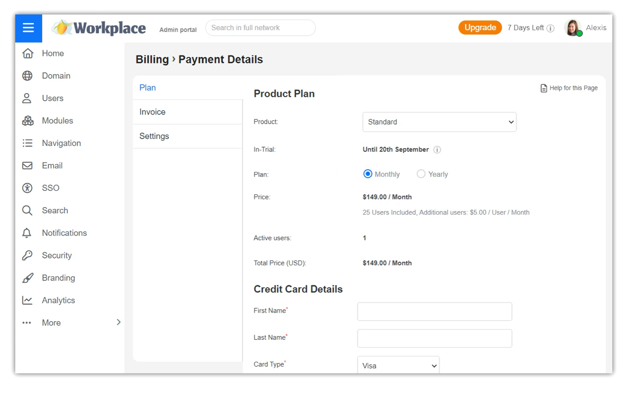Select the Monthly plan radio button
The height and width of the screenshot is (393, 632).
[367, 174]
